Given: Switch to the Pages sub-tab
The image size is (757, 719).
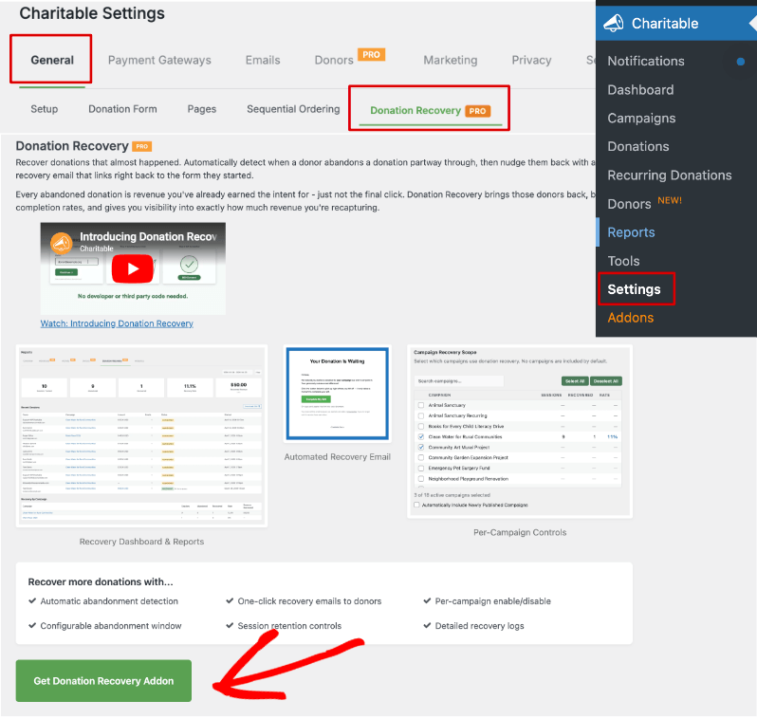Looking at the screenshot, I should coord(202,109).
